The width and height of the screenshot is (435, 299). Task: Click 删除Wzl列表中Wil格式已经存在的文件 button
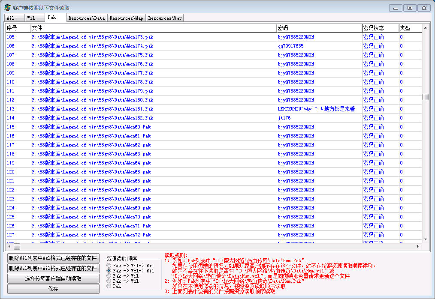click(x=53, y=268)
